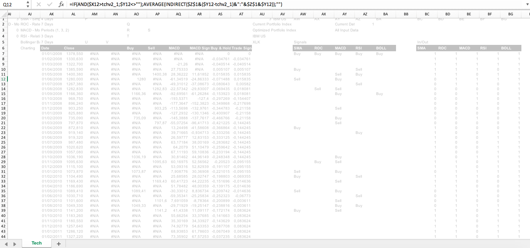Screen dimensions: 530x248
Task: Select row 12 by clicking its header
Action: (x=3, y=80)
